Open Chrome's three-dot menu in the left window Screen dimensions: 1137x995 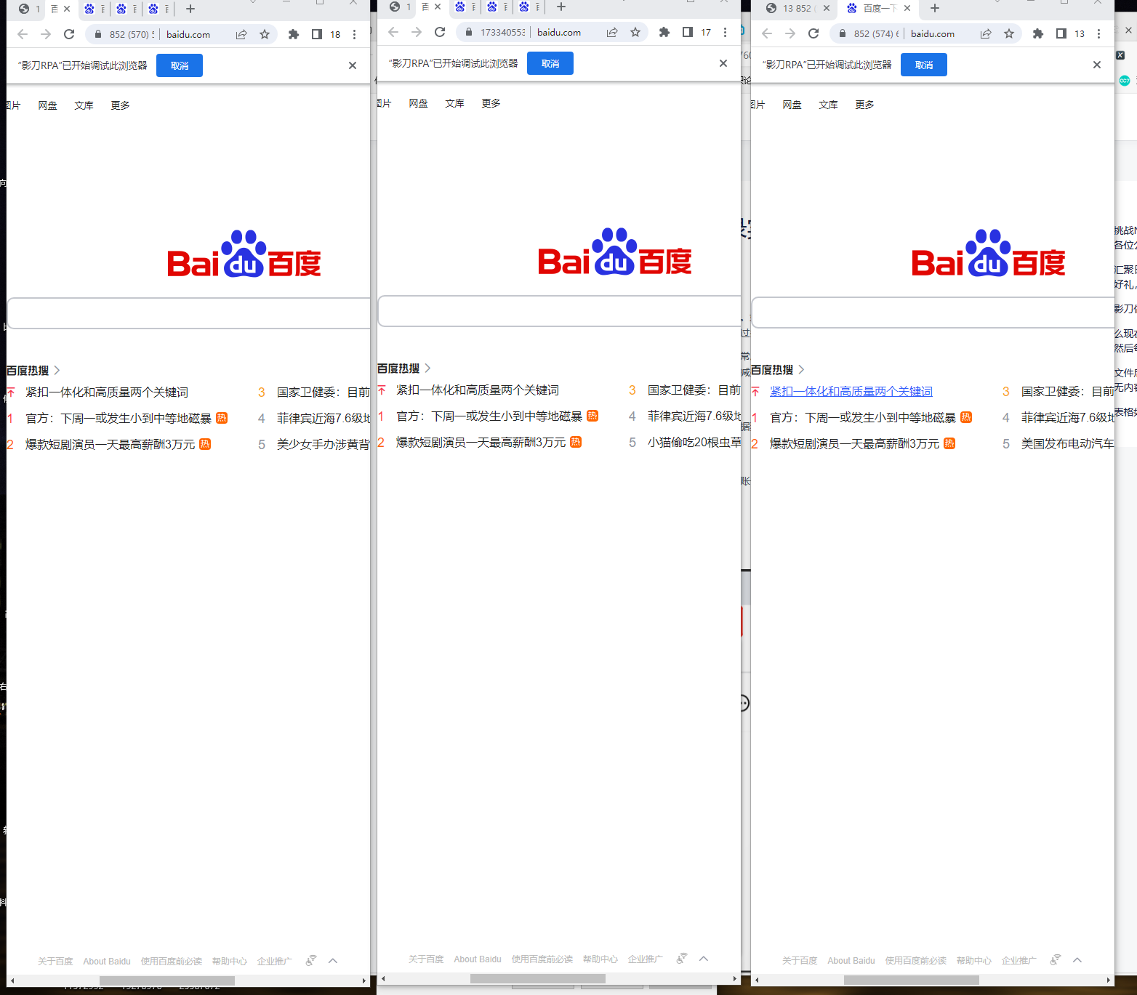click(x=354, y=34)
